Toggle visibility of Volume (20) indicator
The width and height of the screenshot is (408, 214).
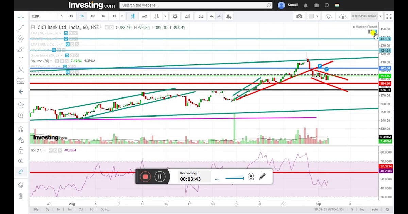[x=57, y=61]
